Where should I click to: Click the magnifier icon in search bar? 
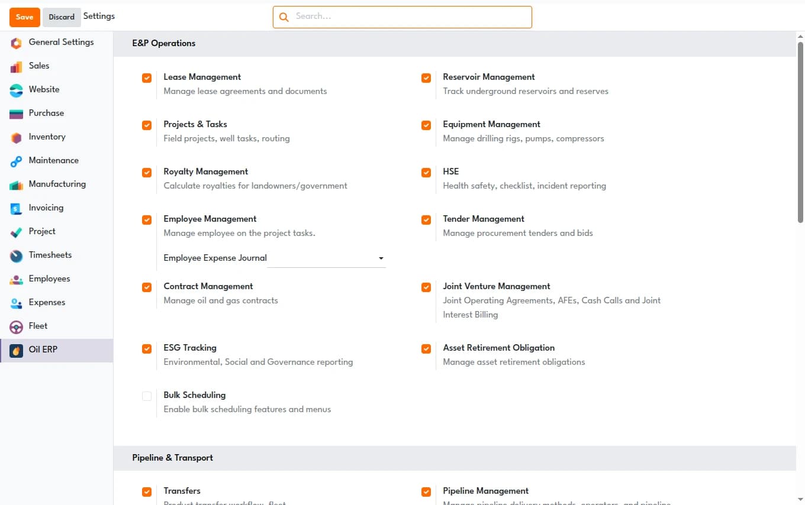click(284, 17)
